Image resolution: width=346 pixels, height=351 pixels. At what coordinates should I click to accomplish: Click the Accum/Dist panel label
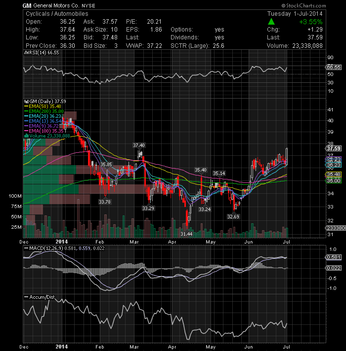click(42, 297)
